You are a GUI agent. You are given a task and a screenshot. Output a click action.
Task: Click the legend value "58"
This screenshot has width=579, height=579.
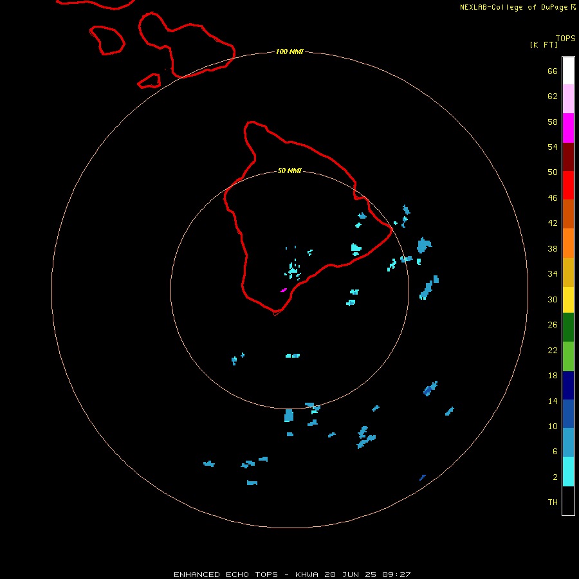pos(553,122)
